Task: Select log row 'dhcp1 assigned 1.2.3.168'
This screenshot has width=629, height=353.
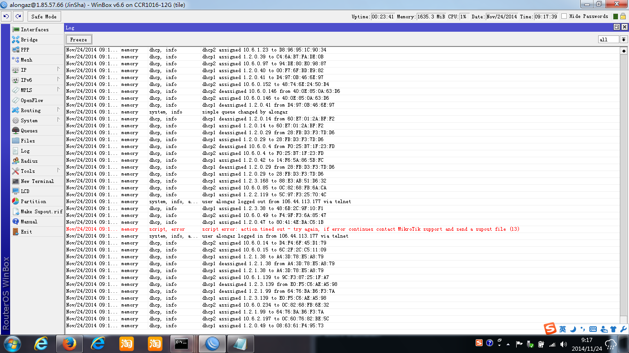Action: point(343,181)
